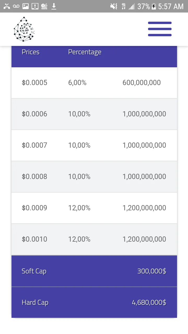The width and height of the screenshot is (188, 334).
Task: Tap the Percentage column header
Action: (85, 52)
